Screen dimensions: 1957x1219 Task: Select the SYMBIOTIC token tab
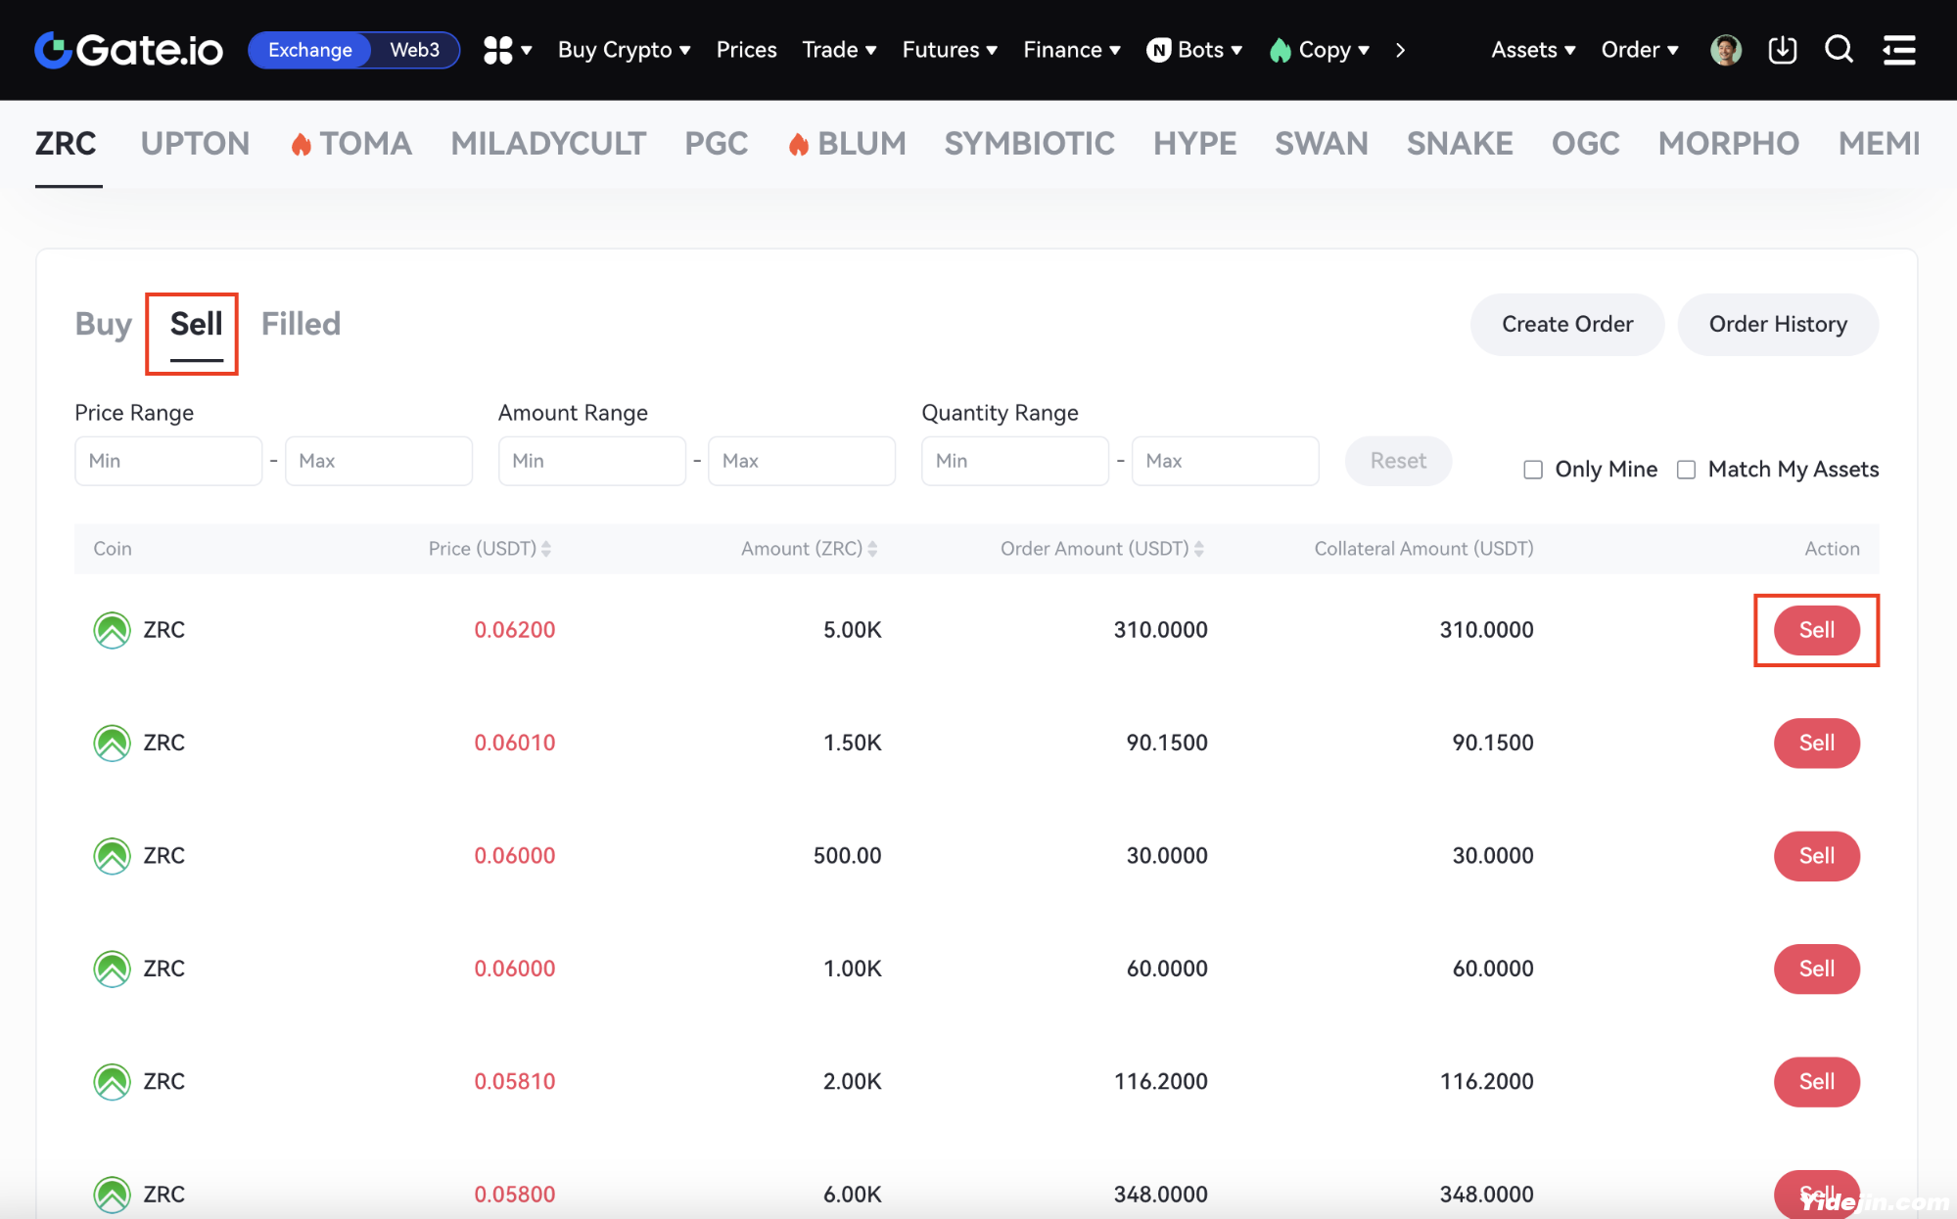pyautogui.click(x=1029, y=144)
